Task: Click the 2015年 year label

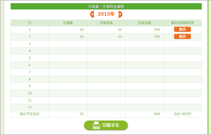Action: tap(106, 14)
